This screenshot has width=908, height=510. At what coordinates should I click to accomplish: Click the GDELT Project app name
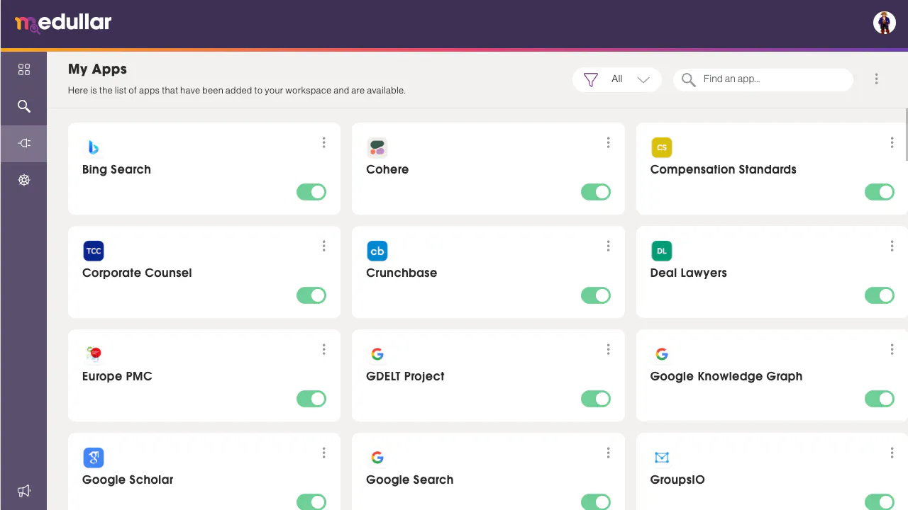coord(405,376)
